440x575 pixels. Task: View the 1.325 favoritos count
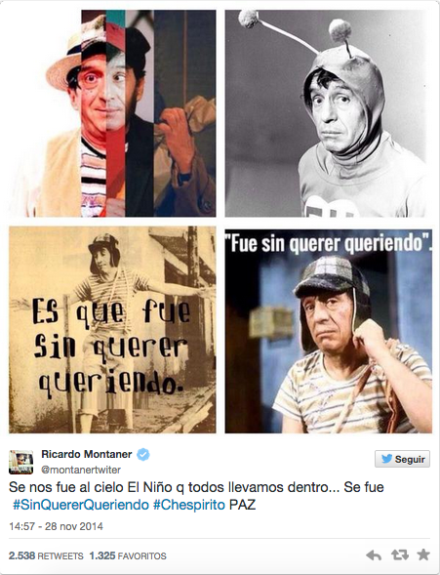click(128, 555)
